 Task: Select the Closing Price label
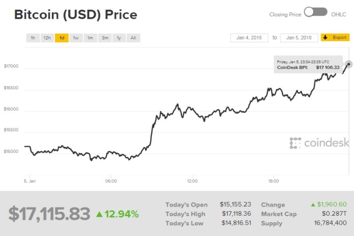point(285,14)
